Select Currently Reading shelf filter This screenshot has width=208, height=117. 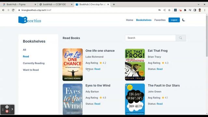[34, 63]
